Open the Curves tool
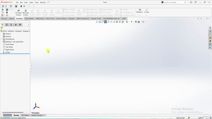Screen dimensions: 212x119 pos(146,11)
